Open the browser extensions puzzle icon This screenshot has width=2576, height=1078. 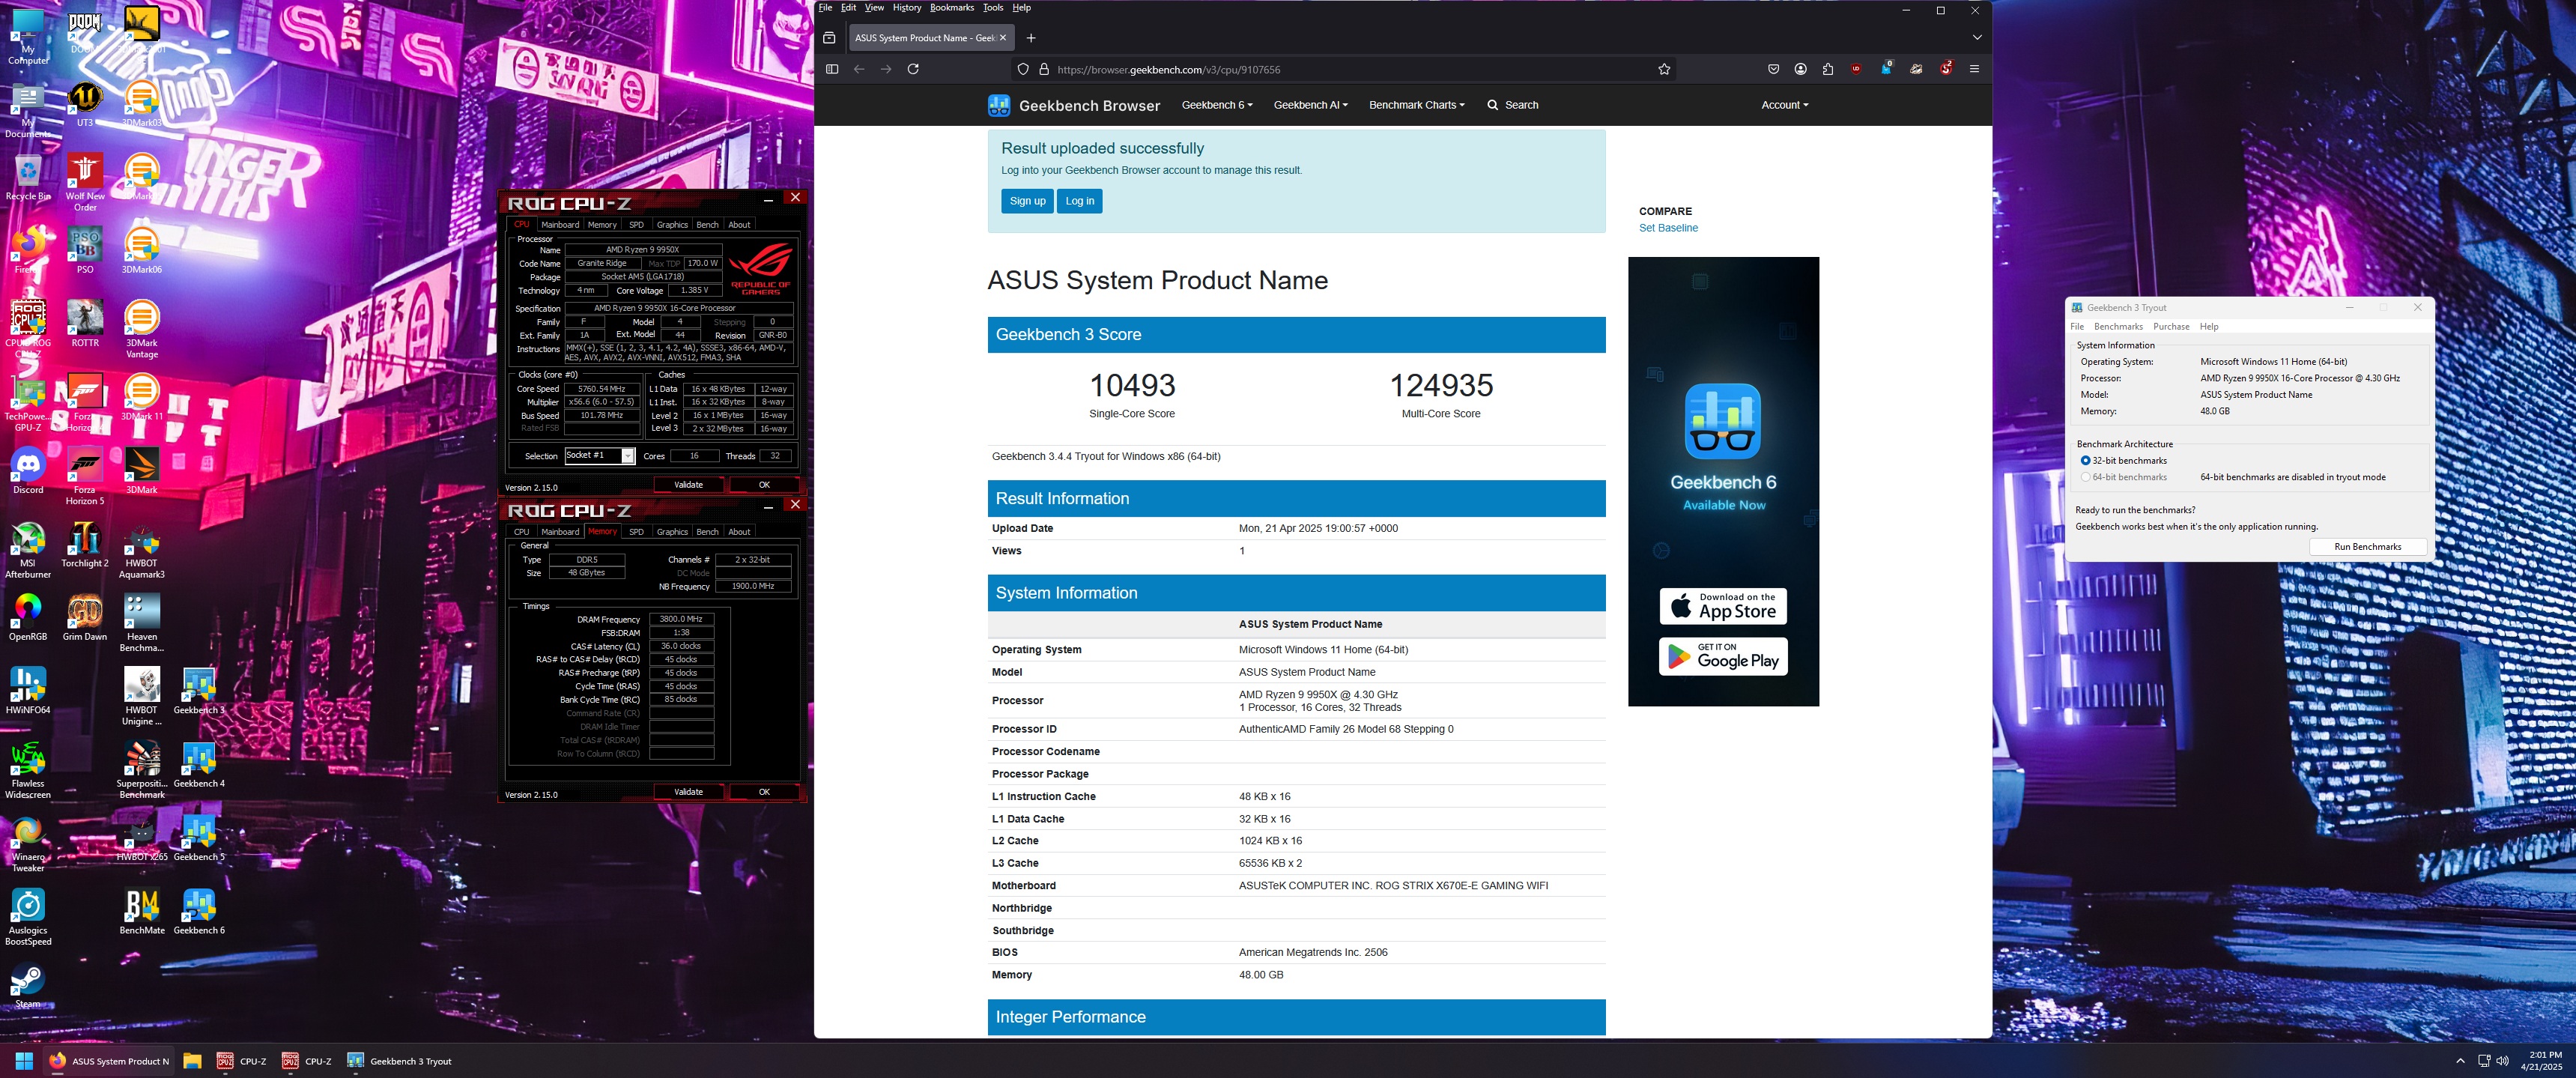pyautogui.click(x=1828, y=69)
